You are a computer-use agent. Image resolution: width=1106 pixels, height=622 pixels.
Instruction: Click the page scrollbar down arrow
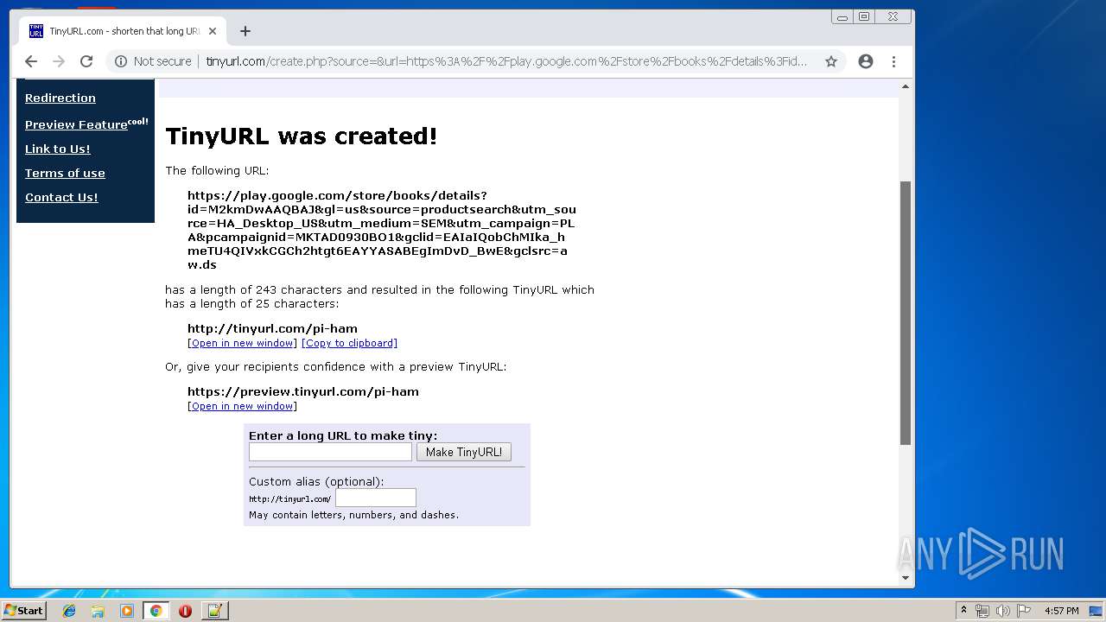pyautogui.click(x=906, y=578)
